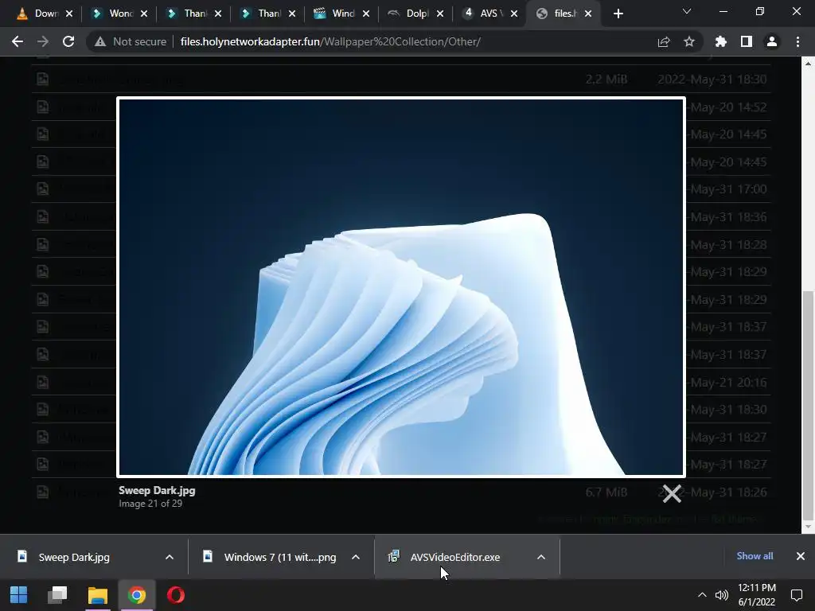The width and height of the screenshot is (815, 611).
Task: Click the Image 21 of 29 label
Action: [x=150, y=504]
